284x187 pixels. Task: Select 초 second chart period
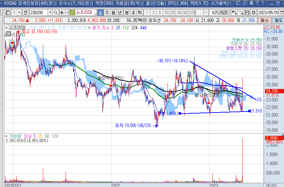pyautogui.click(x=133, y=13)
